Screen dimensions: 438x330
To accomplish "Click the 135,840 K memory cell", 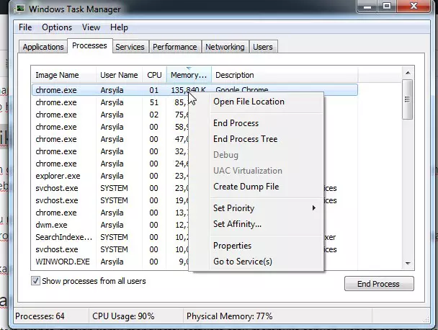I will pyautogui.click(x=188, y=90).
